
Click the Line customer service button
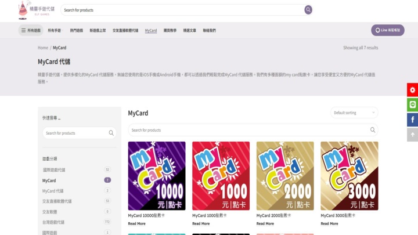point(388,30)
